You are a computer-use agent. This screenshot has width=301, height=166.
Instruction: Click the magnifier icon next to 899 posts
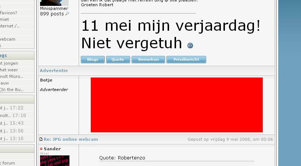(x=67, y=14)
